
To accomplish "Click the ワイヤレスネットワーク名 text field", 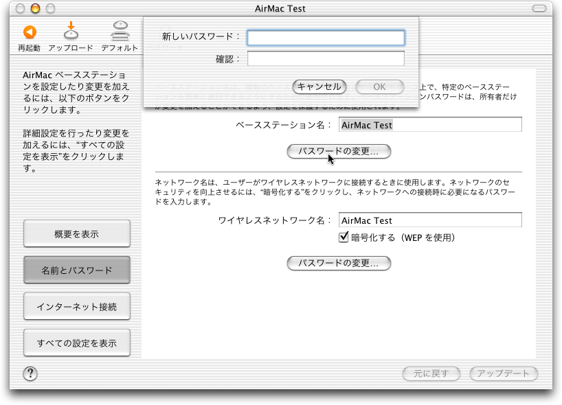I will tap(431, 220).
